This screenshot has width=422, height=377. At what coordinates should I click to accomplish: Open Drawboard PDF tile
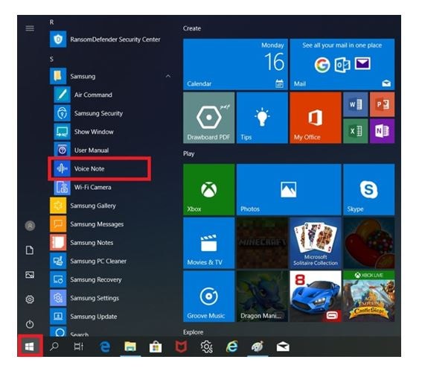209,118
